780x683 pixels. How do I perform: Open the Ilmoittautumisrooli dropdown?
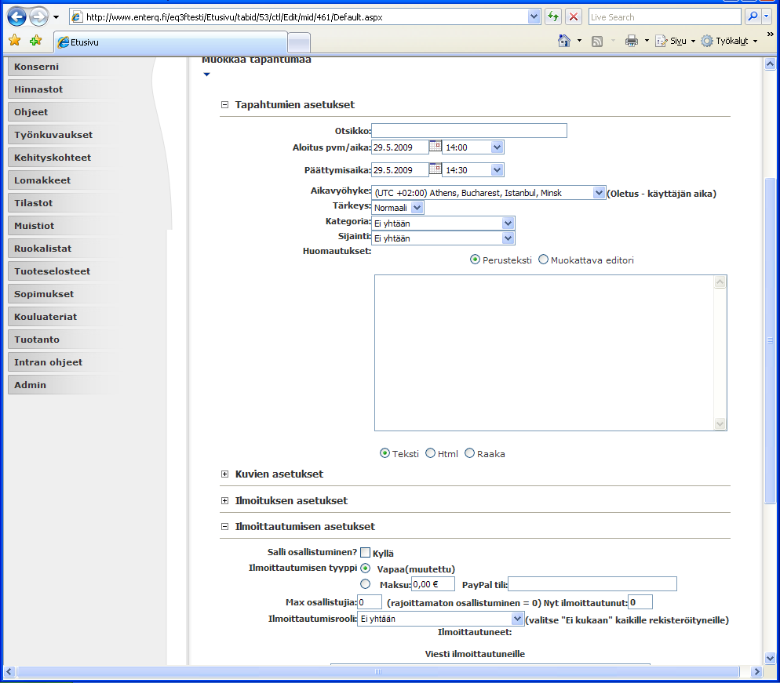[x=517, y=619]
